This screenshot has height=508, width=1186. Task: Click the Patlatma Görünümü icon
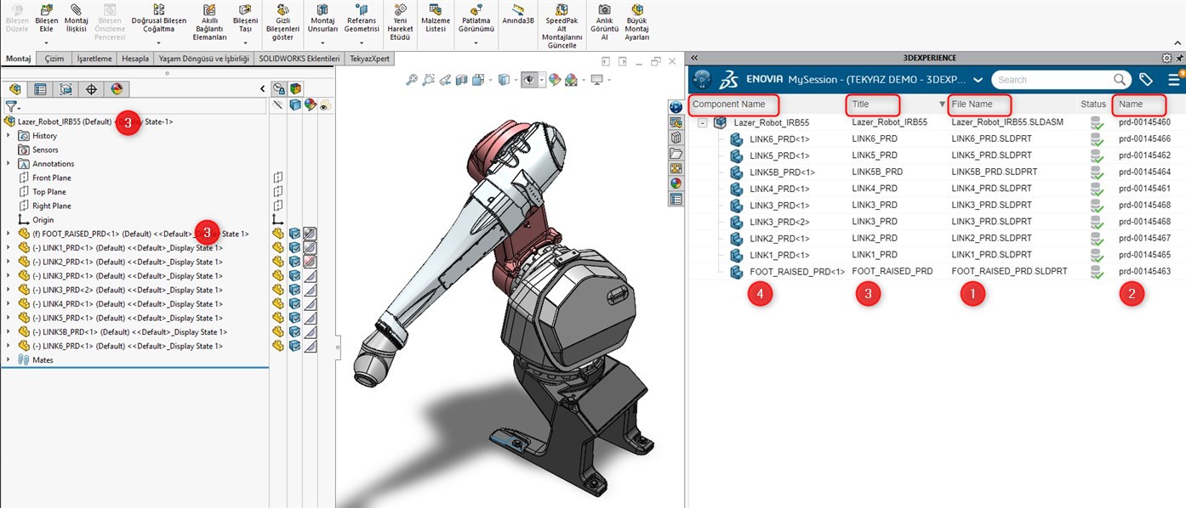[x=476, y=8]
